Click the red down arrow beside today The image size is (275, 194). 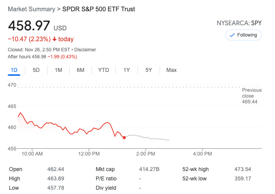coord(55,39)
